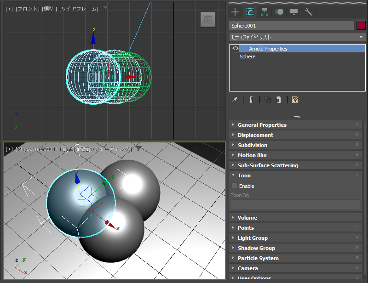Screen dimensions: 368x283
Task: Open the Create command panel tab
Action: coord(235,12)
